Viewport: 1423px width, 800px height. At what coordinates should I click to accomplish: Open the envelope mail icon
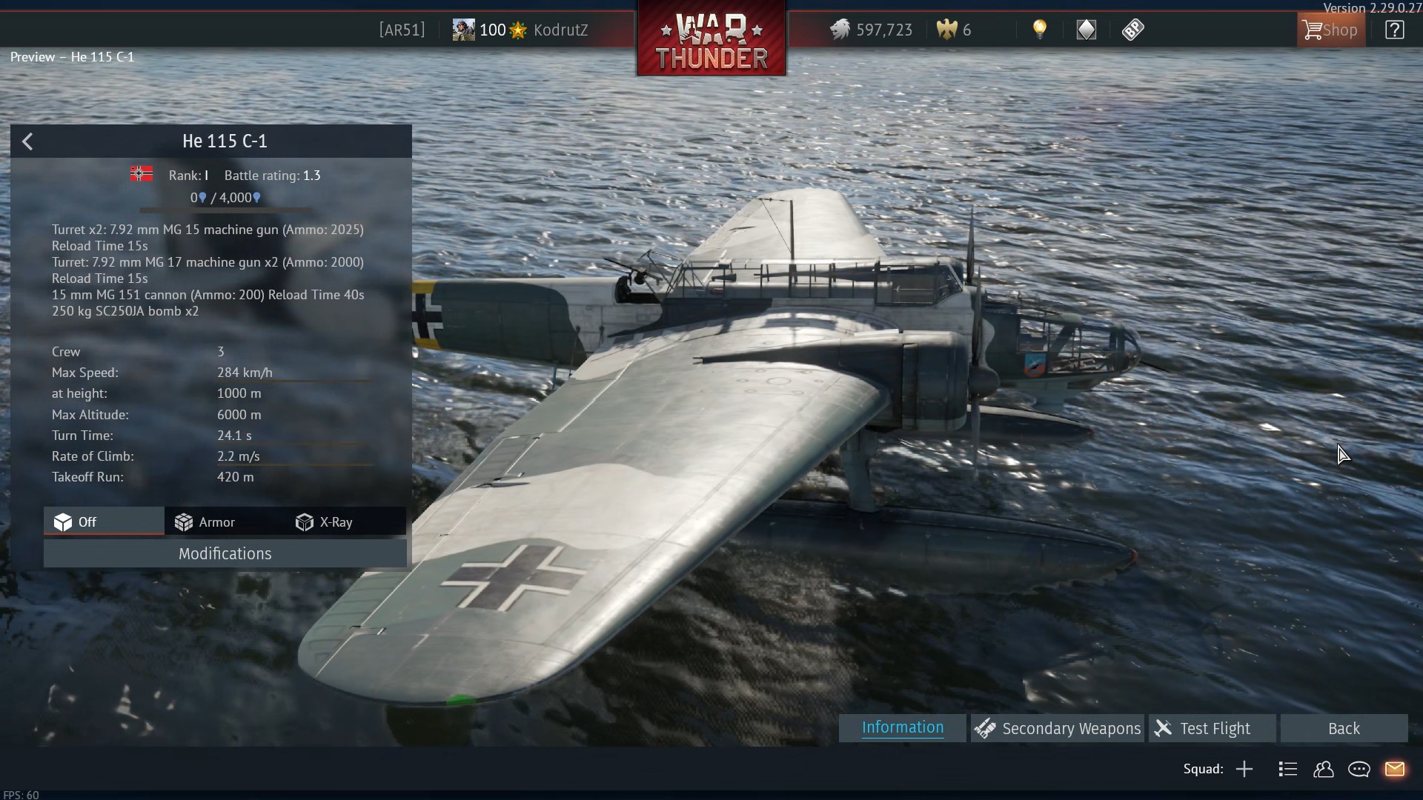point(1395,769)
